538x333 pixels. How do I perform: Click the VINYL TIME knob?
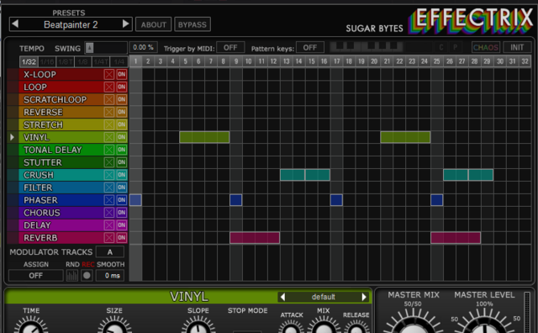tap(31, 325)
